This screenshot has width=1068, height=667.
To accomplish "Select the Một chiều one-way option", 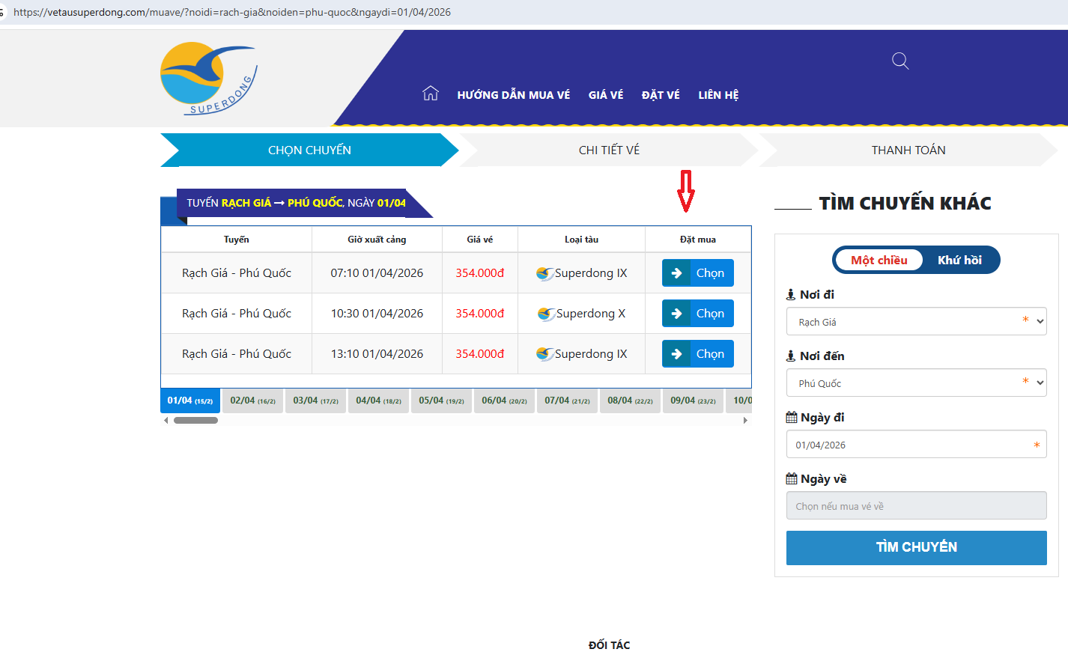I will [x=879, y=260].
